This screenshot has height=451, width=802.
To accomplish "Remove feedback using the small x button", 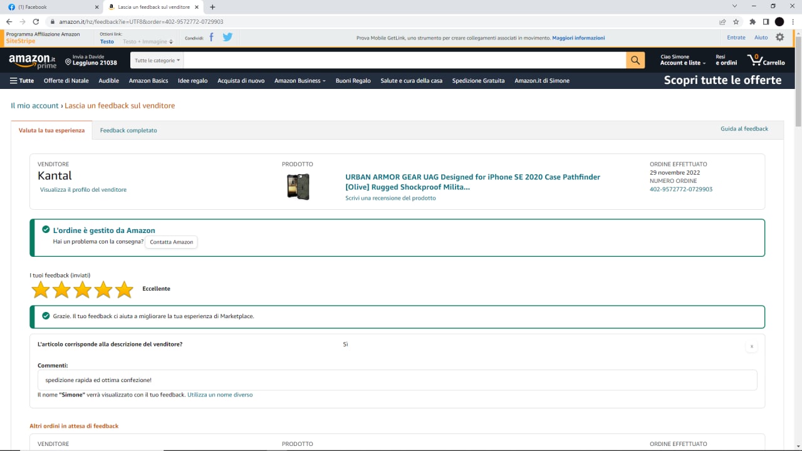I will tap(752, 346).
